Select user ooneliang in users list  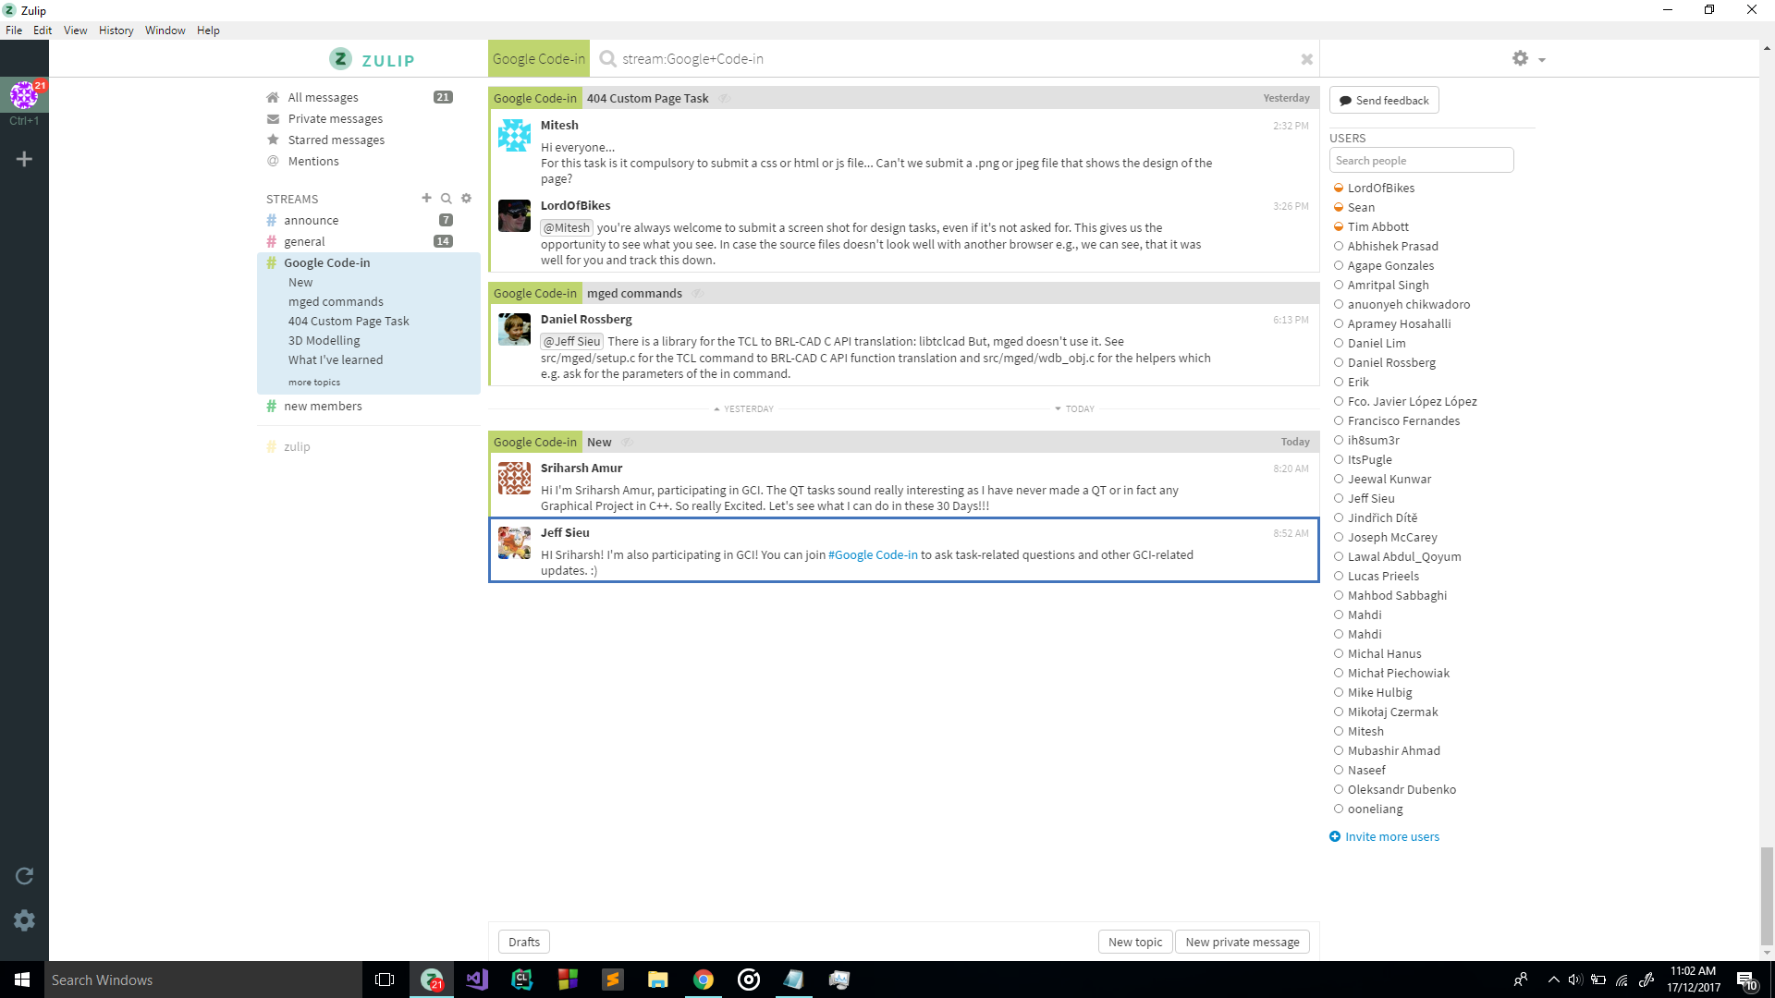pyautogui.click(x=1375, y=809)
